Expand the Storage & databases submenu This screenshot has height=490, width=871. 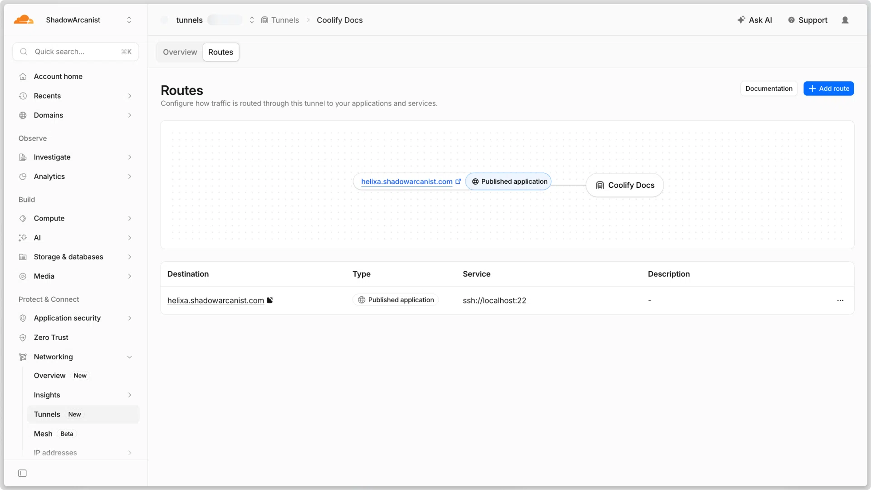pyautogui.click(x=130, y=257)
